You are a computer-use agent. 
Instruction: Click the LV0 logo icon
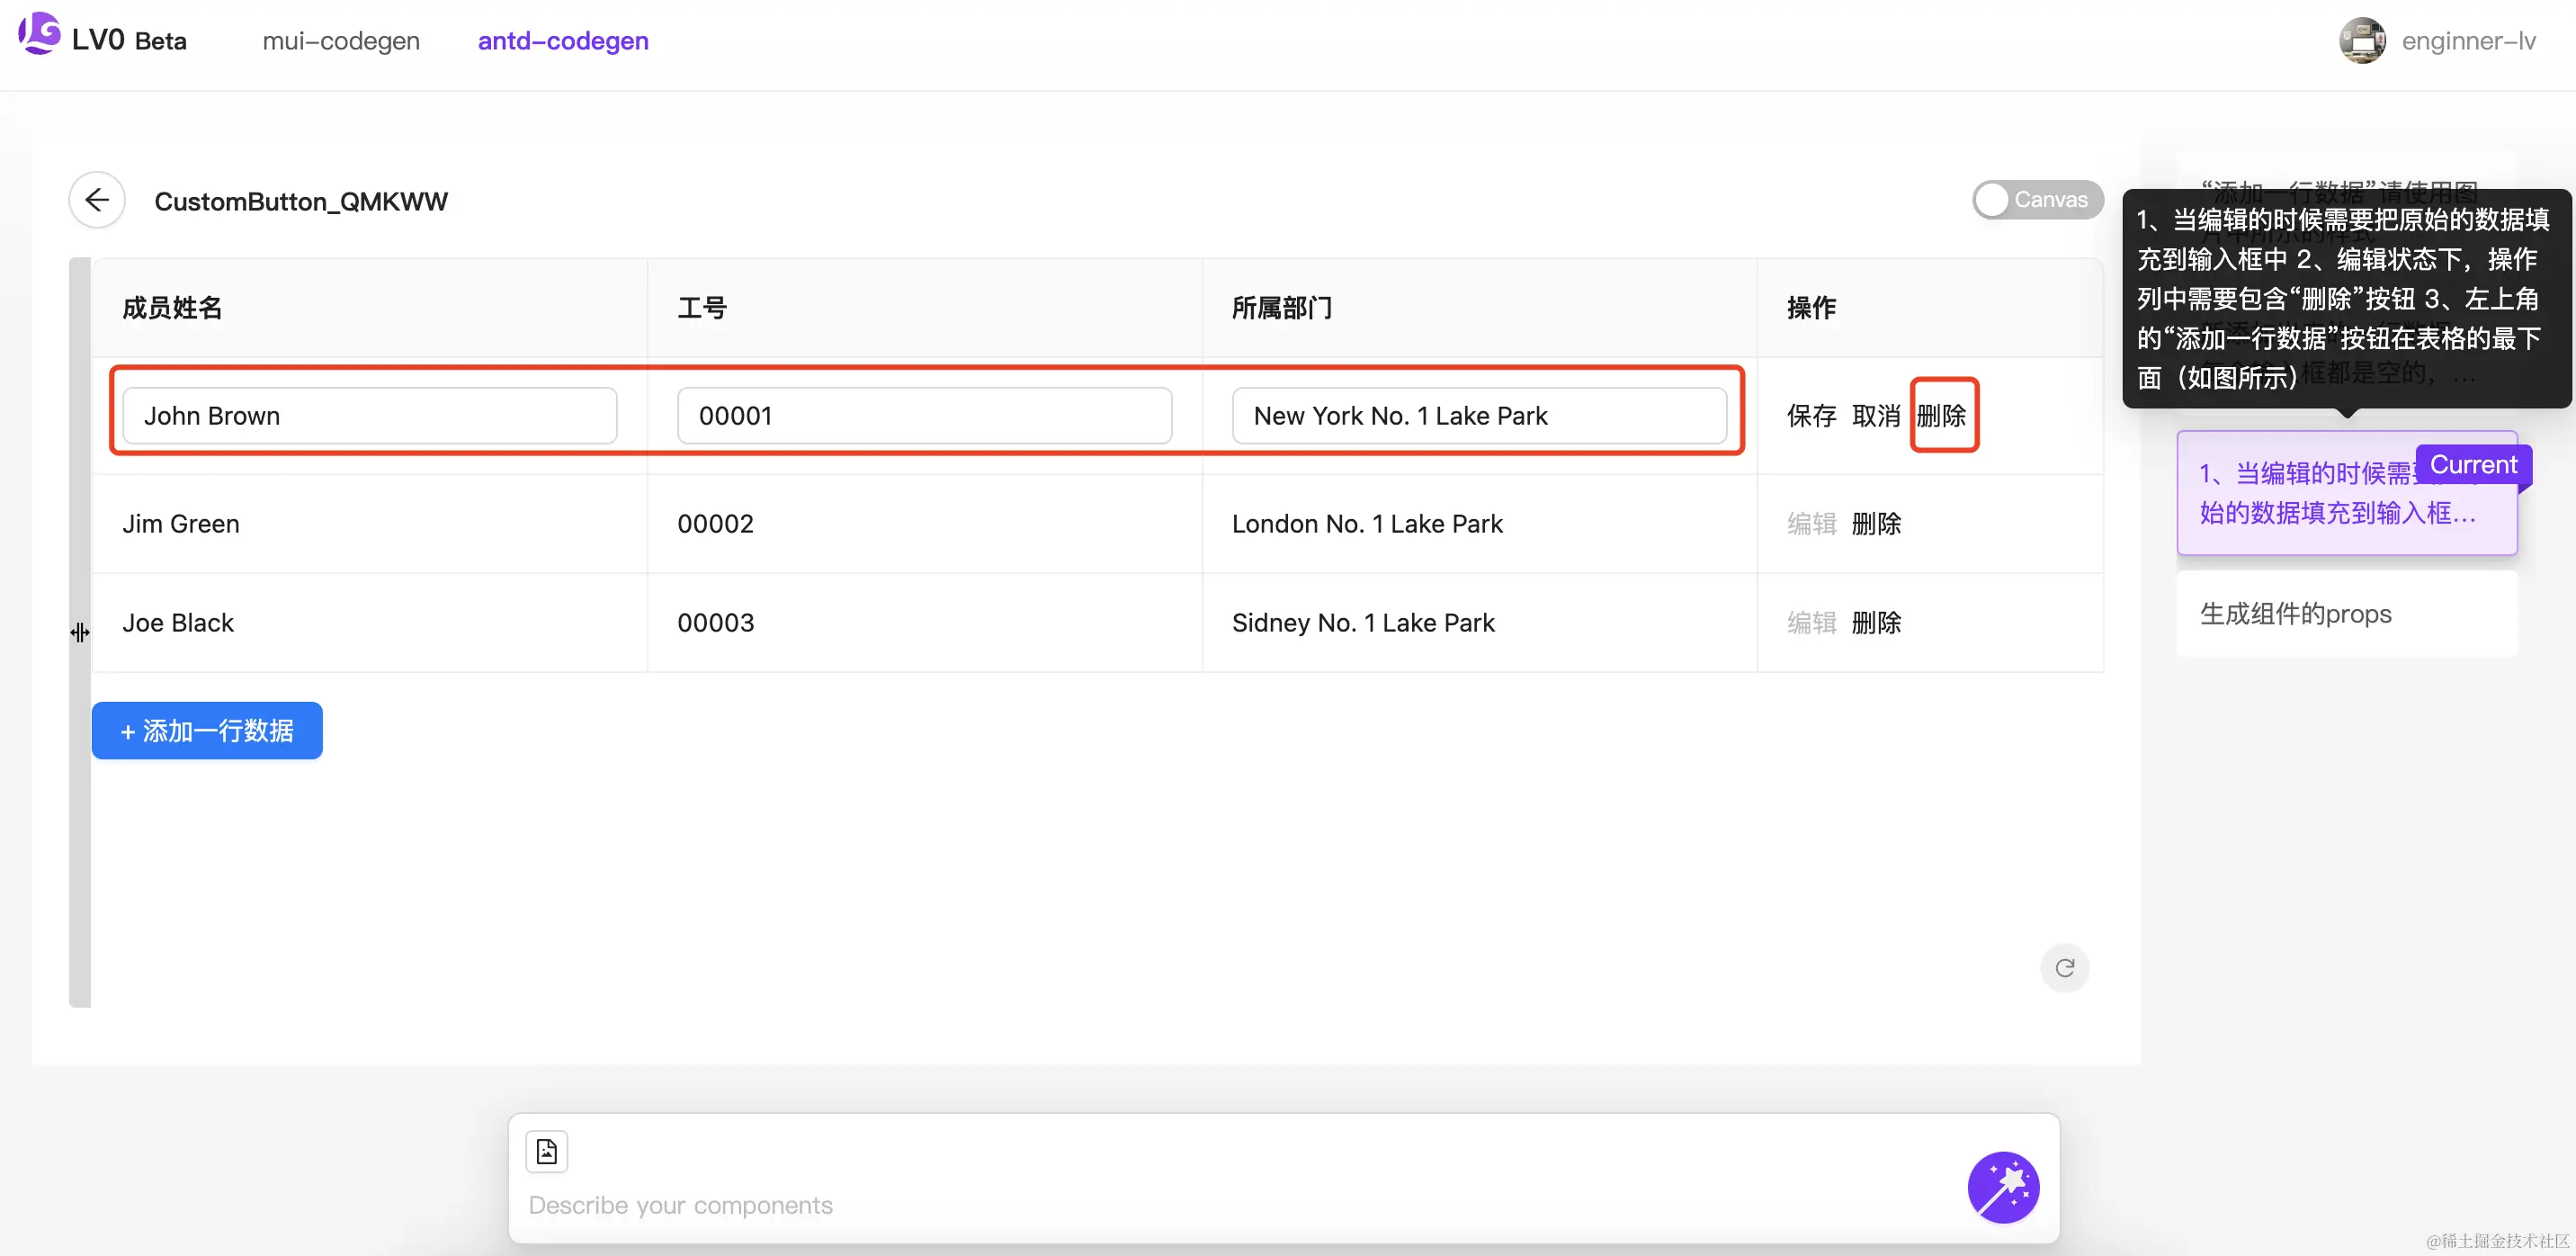tap(39, 34)
